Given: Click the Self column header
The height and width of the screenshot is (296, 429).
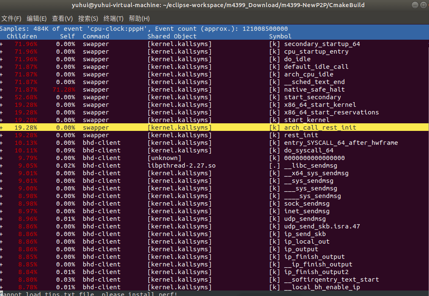Looking at the screenshot, I should click(x=68, y=36).
